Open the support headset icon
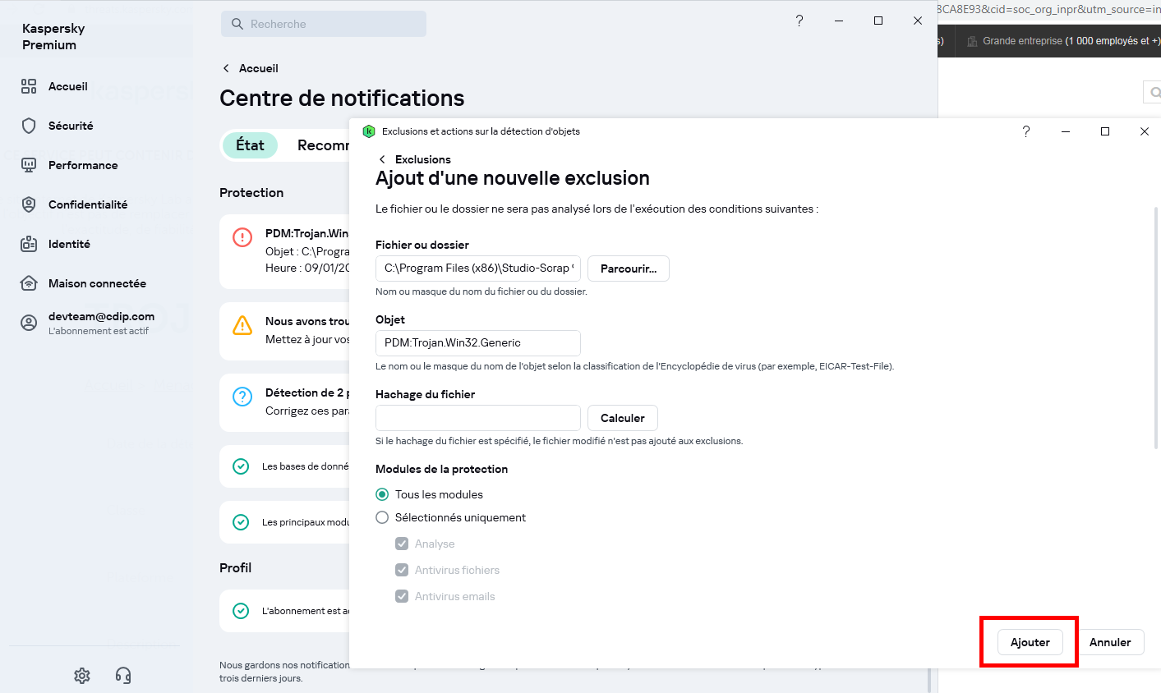The width and height of the screenshot is (1161, 693). [123, 675]
